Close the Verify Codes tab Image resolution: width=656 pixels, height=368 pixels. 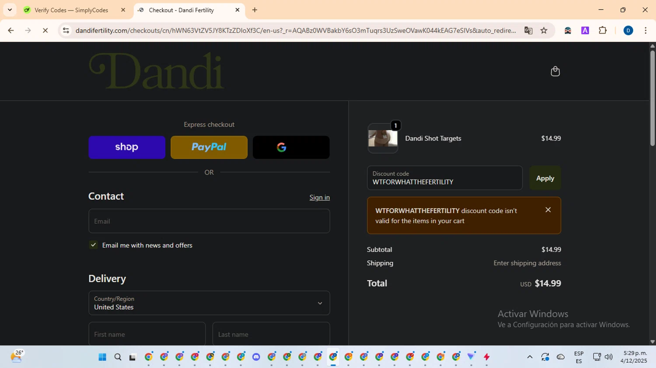point(123,10)
